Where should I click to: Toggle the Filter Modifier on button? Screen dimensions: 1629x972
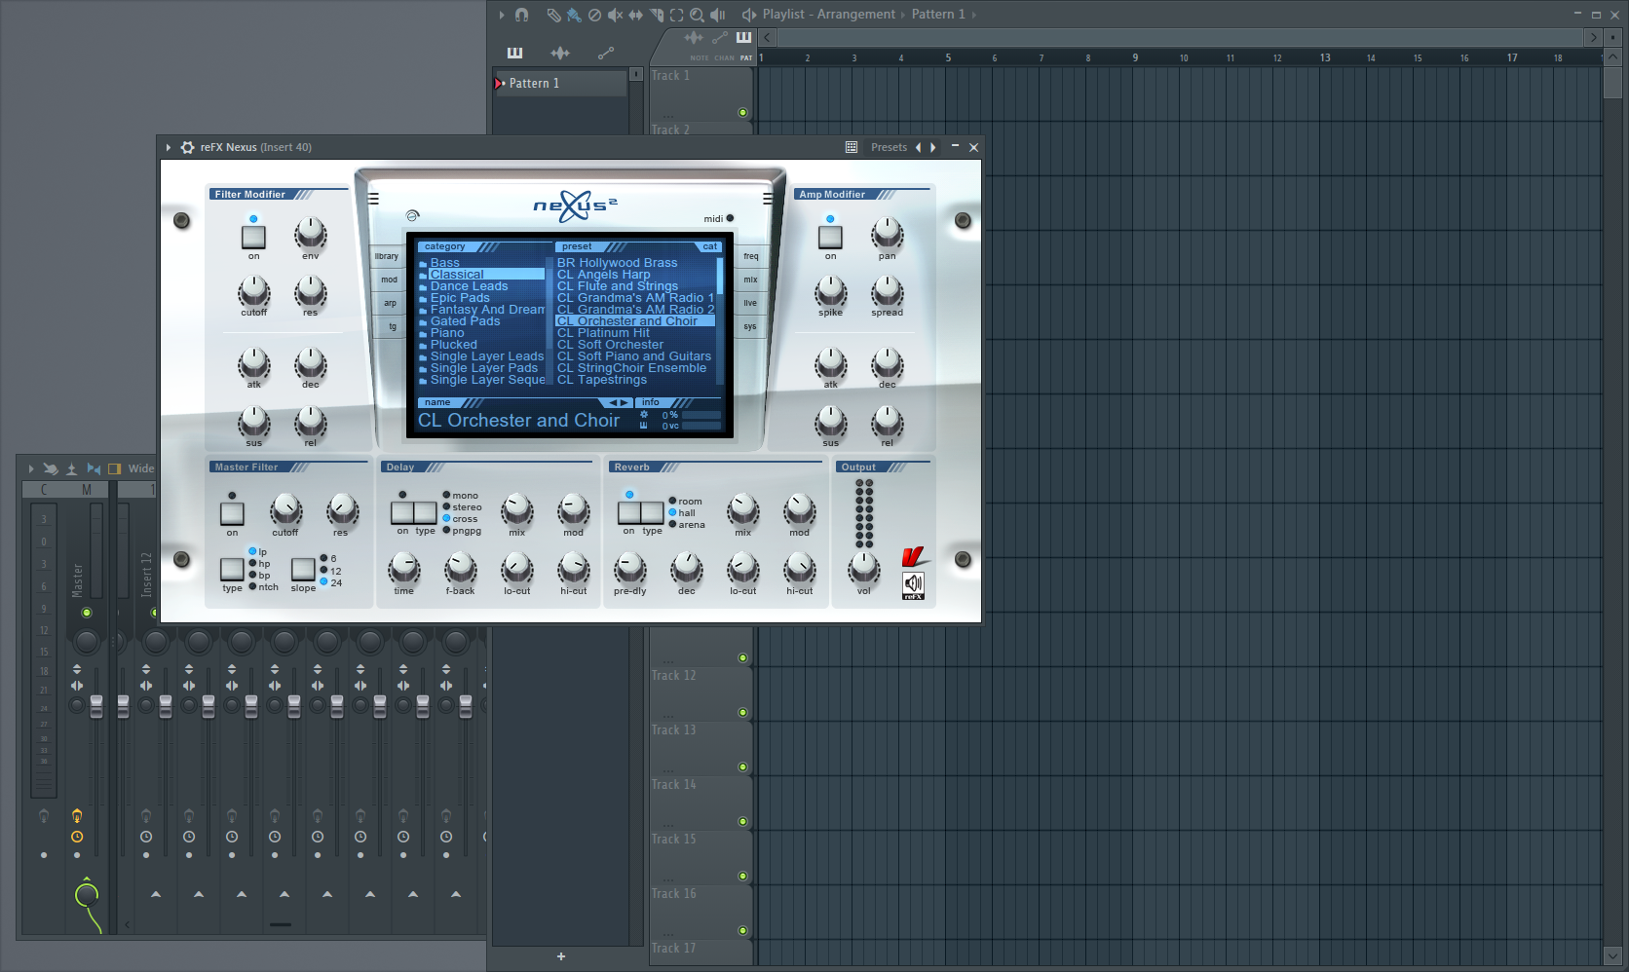click(253, 237)
